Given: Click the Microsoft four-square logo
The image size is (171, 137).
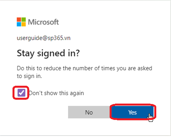Looking at the screenshot, I should coord(21,22).
